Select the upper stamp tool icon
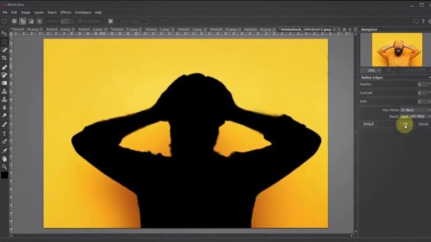Viewport: 431px width, 242px height. pyautogui.click(x=4, y=91)
